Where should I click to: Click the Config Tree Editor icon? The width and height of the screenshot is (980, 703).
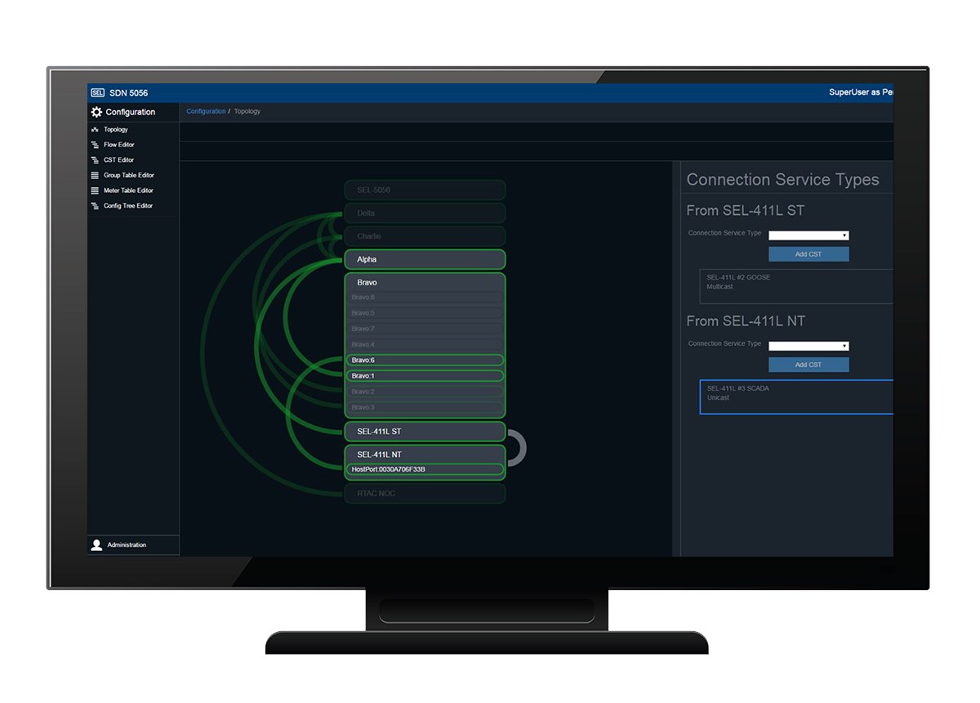click(x=95, y=206)
